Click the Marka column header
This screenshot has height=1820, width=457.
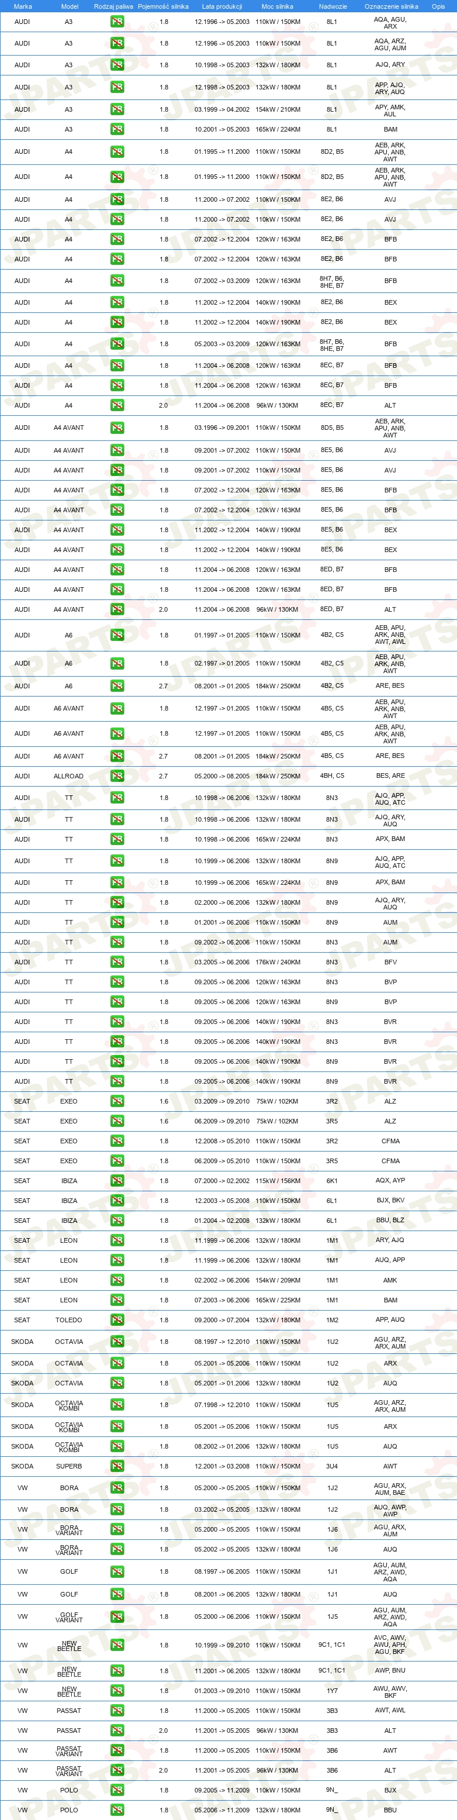[x=23, y=6]
